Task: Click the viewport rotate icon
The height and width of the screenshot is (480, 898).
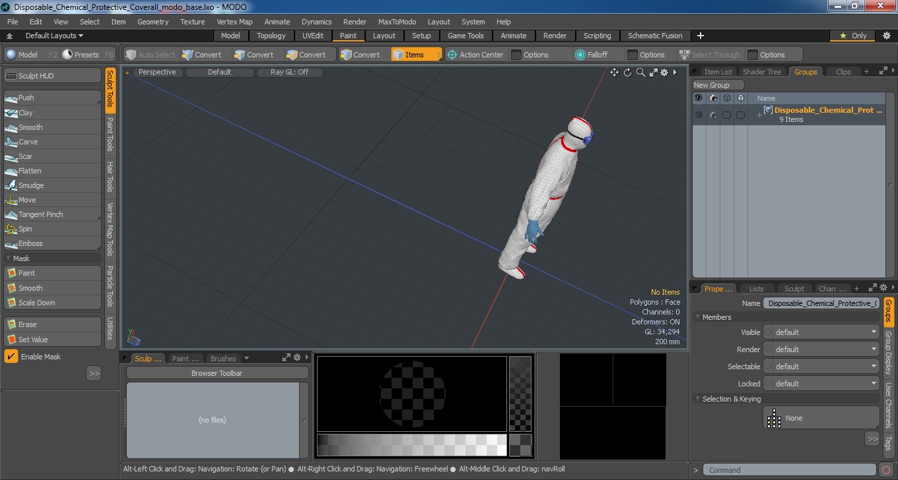Action: tap(627, 73)
